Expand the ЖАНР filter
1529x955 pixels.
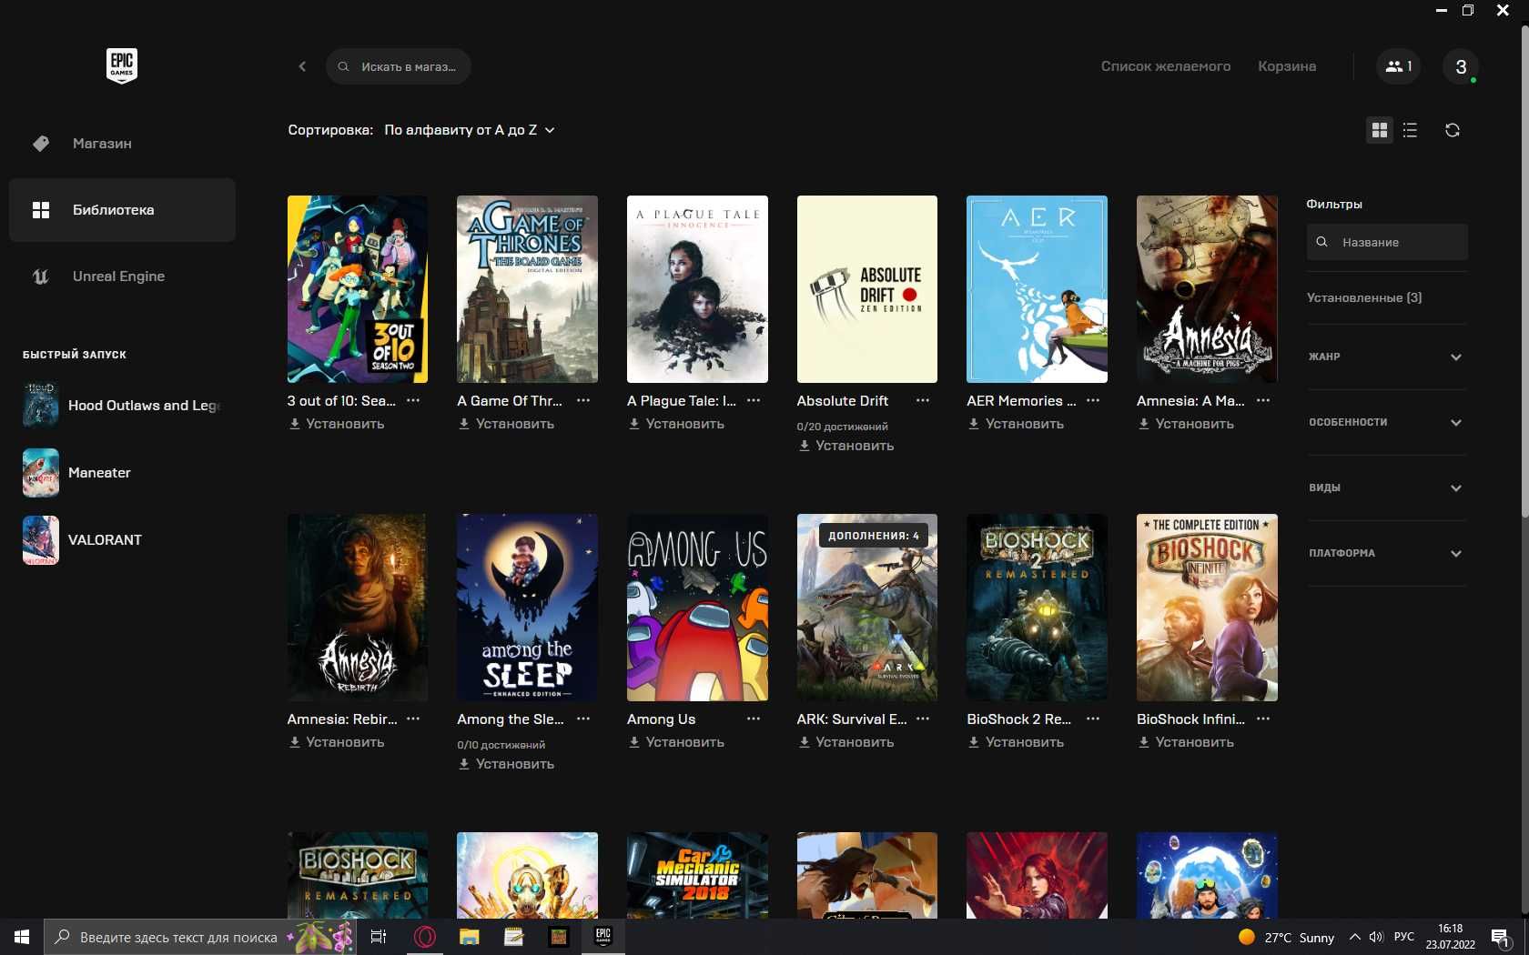tap(1386, 357)
